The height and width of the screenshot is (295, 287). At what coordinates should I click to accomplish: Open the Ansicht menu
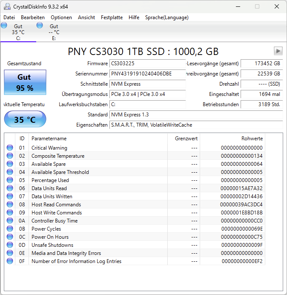86,17
